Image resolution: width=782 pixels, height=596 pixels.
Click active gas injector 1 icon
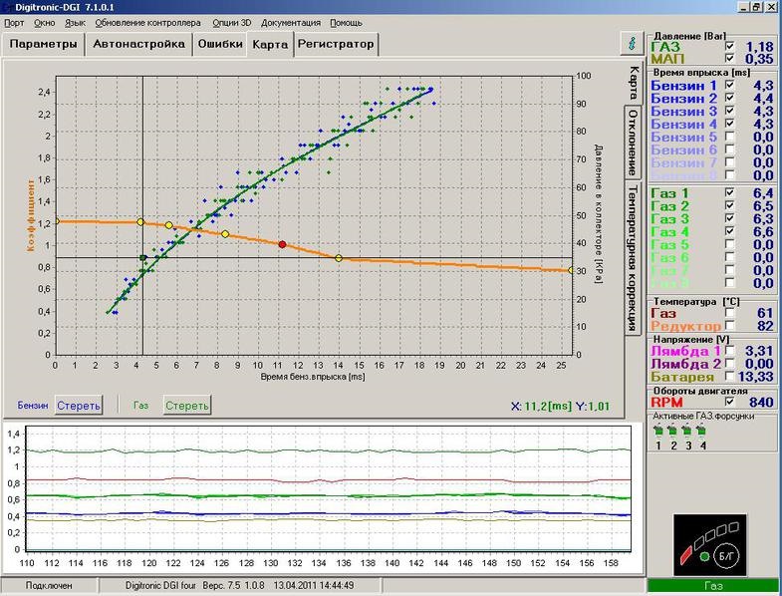tap(658, 430)
